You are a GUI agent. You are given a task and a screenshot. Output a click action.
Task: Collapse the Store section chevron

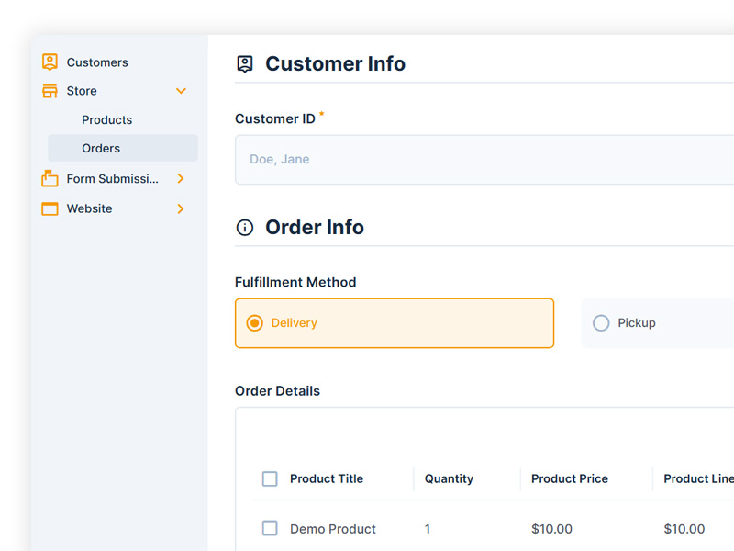point(181,91)
